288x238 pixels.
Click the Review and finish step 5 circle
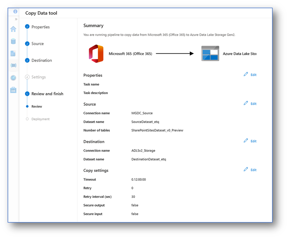click(27, 94)
